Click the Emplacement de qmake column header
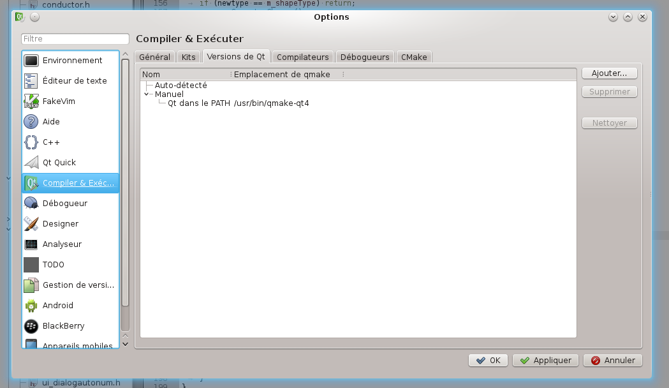 288,74
